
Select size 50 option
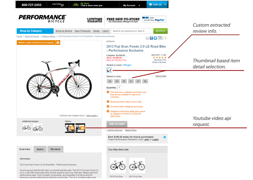coord(110,81)
